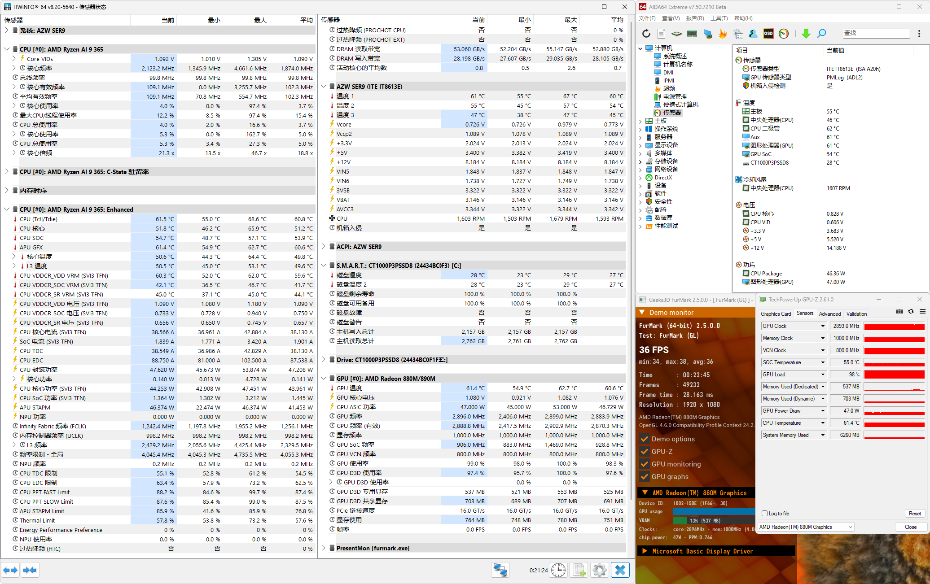The width and height of the screenshot is (930, 584).
Task: Toggle the GPU-Z checkbox in FurMark
Action: click(645, 452)
